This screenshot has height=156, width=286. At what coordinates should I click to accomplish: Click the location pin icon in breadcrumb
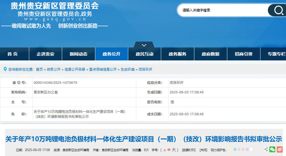pos(5,69)
